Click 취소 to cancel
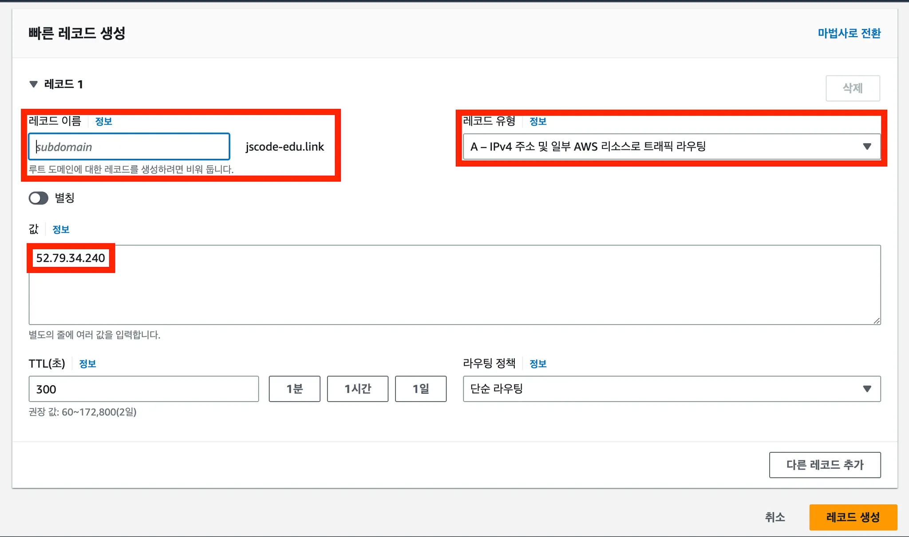909x537 pixels. pyautogui.click(x=775, y=517)
